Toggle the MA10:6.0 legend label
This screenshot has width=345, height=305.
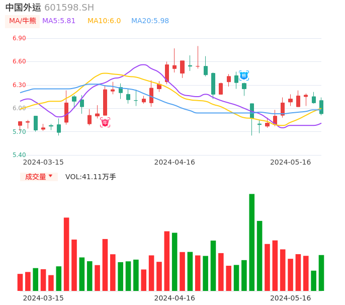pyautogui.click(x=104, y=21)
